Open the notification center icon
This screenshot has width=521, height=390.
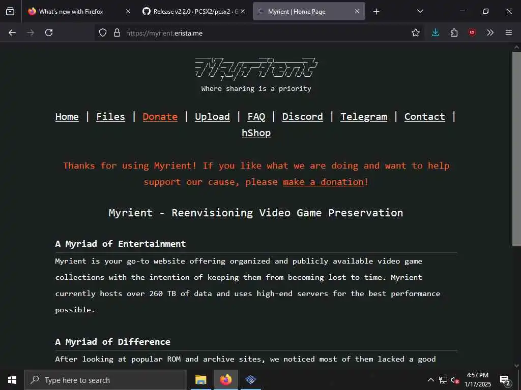pos(505,380)
